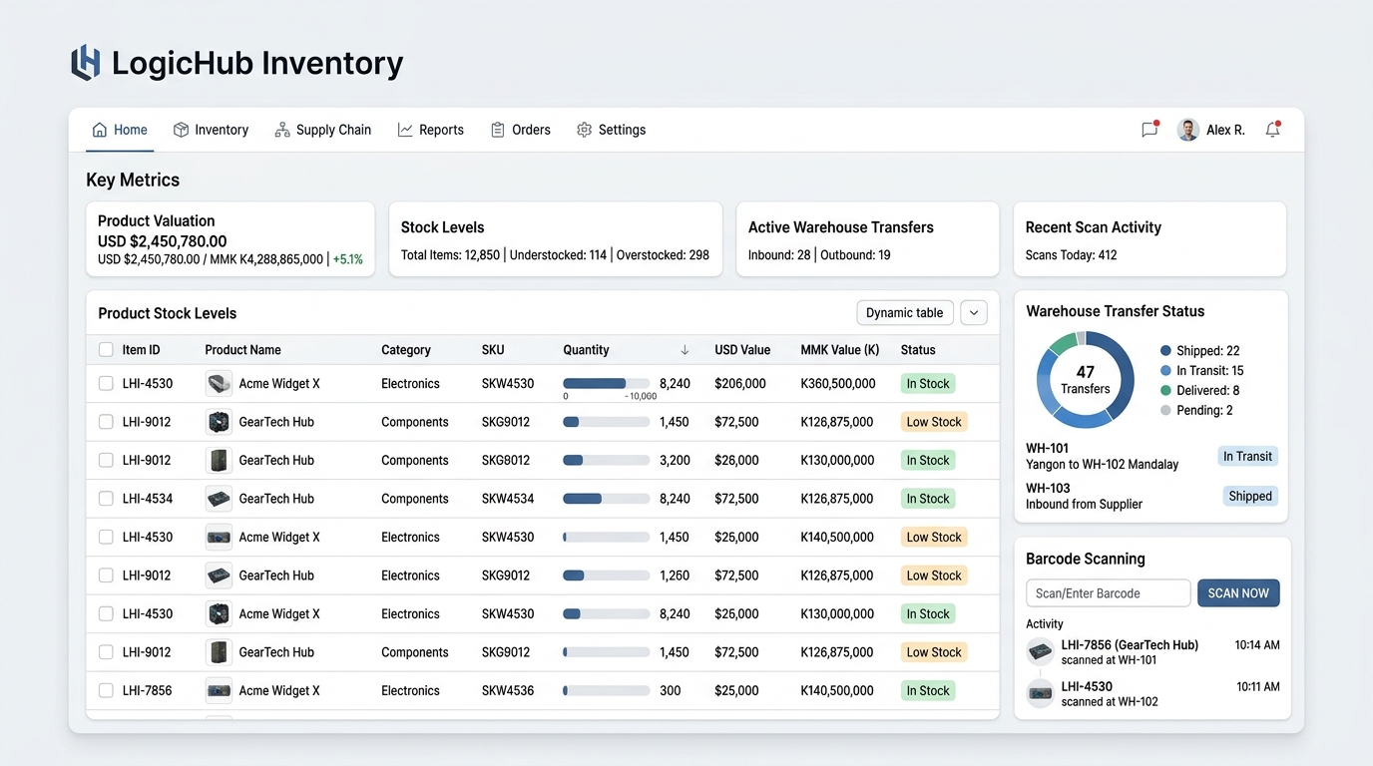Click the SCAN NOW button
The image size is (1373, 766).
click(x=1238, y=593)
